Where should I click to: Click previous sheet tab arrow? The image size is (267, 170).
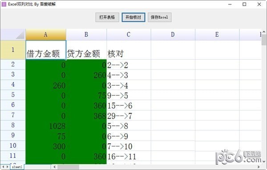pos(3,167)
